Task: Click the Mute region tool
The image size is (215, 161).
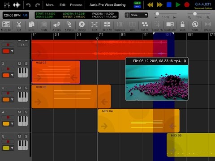Action: point(195,26)
